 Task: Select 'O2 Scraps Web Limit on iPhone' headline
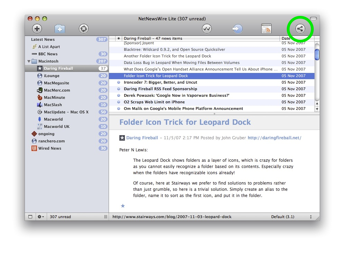(x=154, y=102)
